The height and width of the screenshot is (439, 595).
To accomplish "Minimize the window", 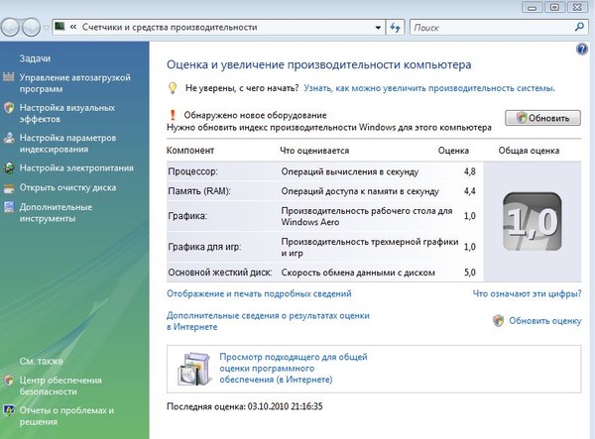I will tap(532, 8).
